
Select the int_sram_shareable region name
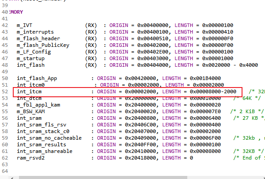coord(45,151)
